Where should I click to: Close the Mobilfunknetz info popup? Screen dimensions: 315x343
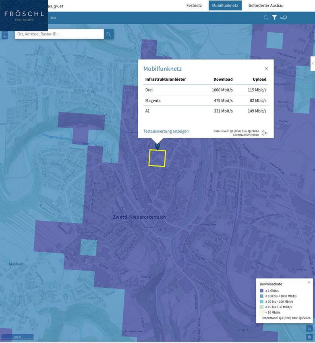coord(266,69)
